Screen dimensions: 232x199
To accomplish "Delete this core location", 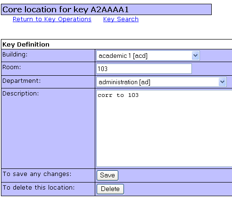I will point(110,189).
